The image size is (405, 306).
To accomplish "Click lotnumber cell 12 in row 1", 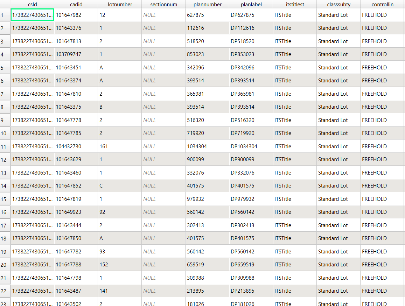I will pyautogui.click(x=120, y=15).
